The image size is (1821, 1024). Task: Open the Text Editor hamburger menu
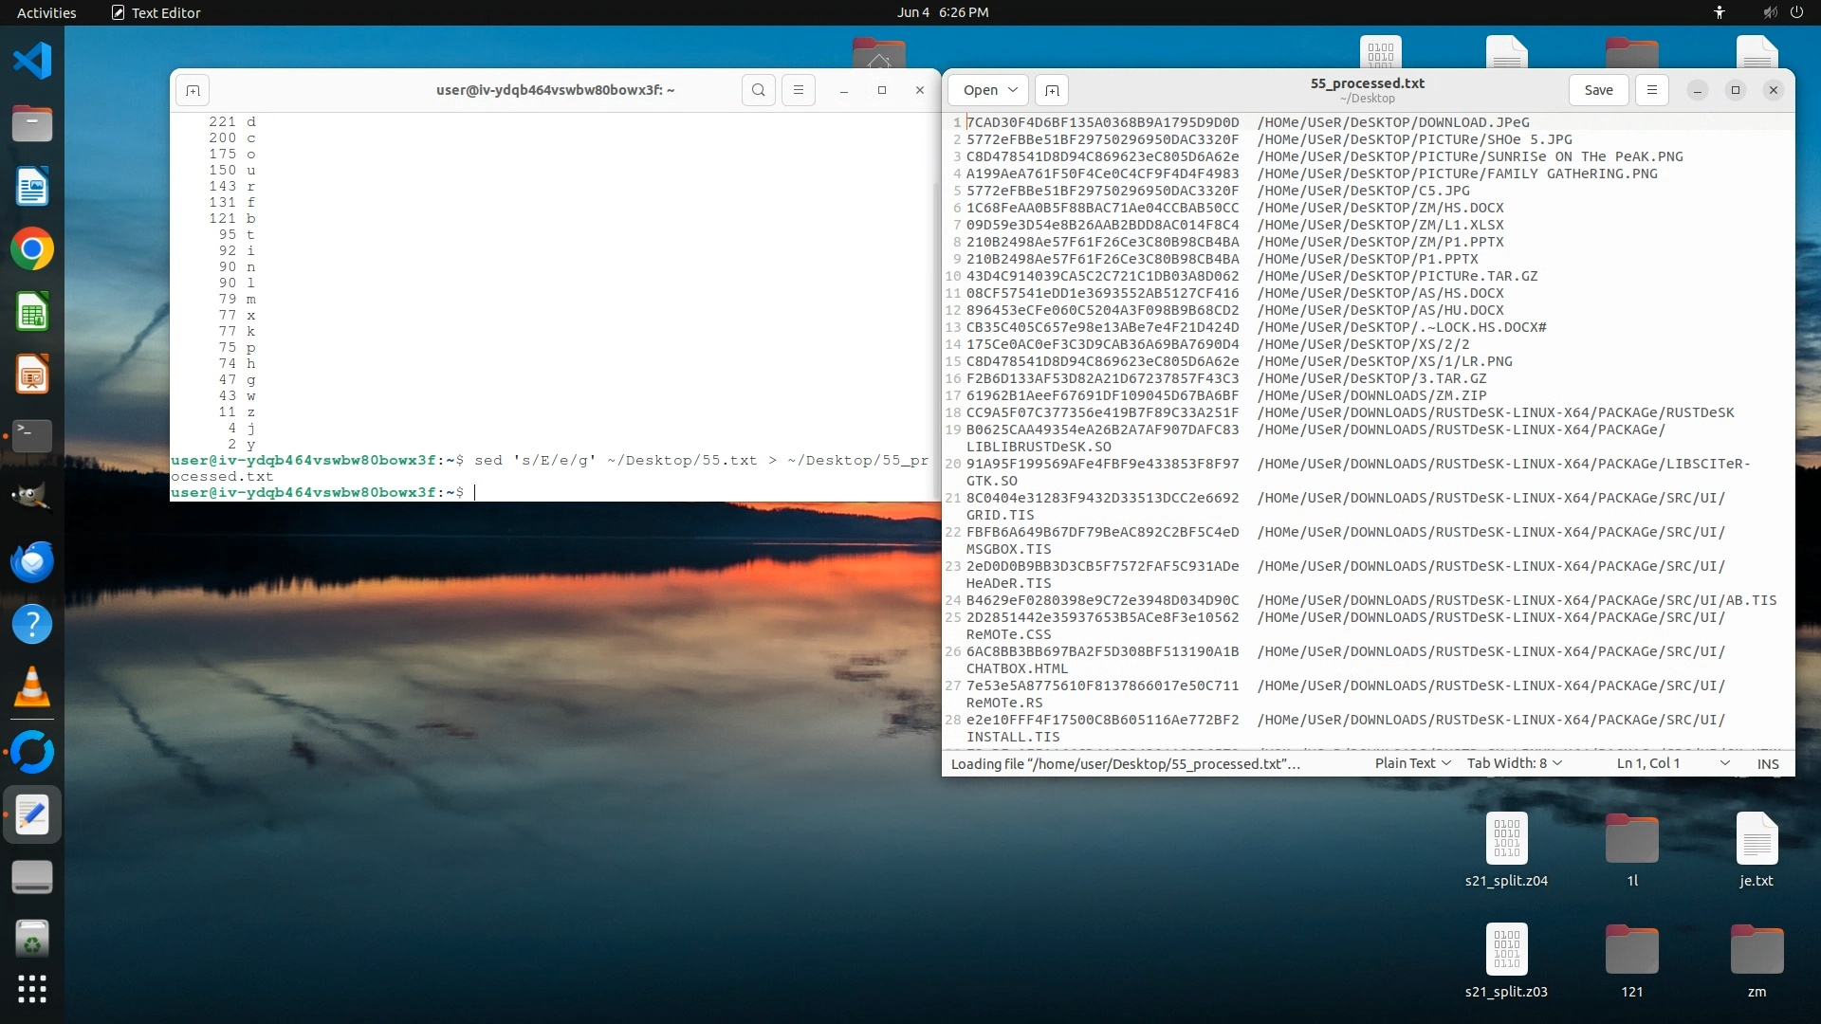[x=1651, y=90]
